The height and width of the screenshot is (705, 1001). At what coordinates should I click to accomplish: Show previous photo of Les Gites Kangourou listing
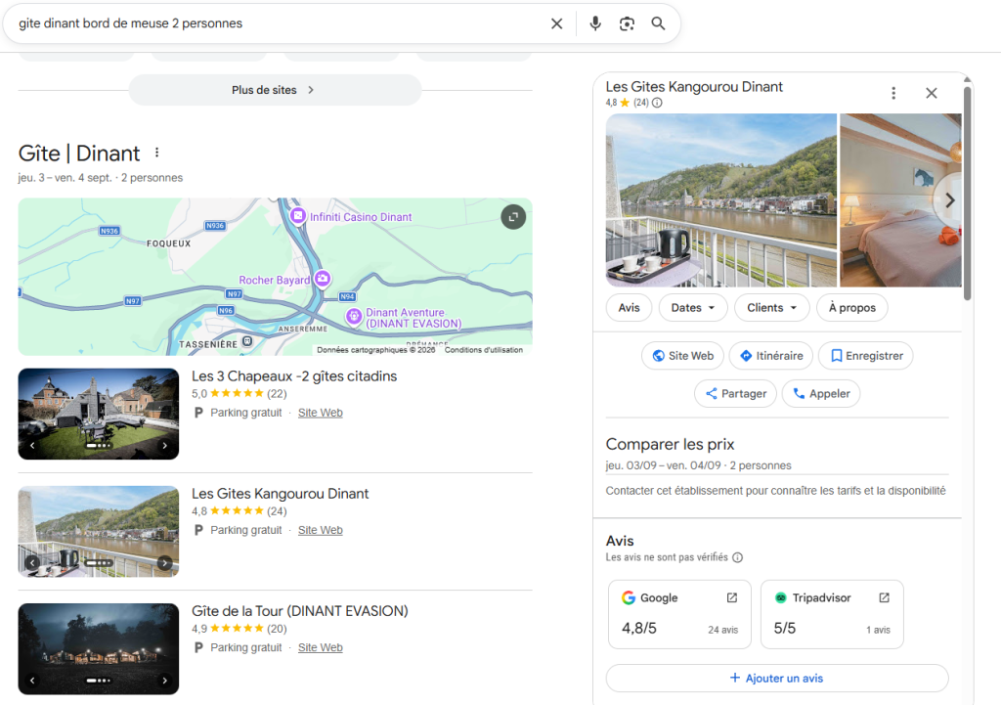coord(32,563)
